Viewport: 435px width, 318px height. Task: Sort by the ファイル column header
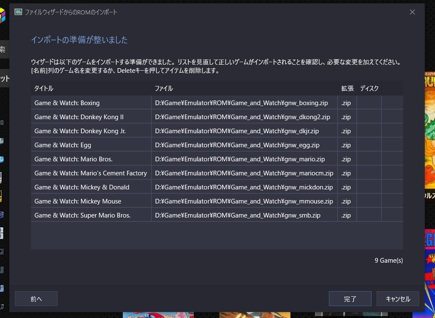(x=245, y=89)
